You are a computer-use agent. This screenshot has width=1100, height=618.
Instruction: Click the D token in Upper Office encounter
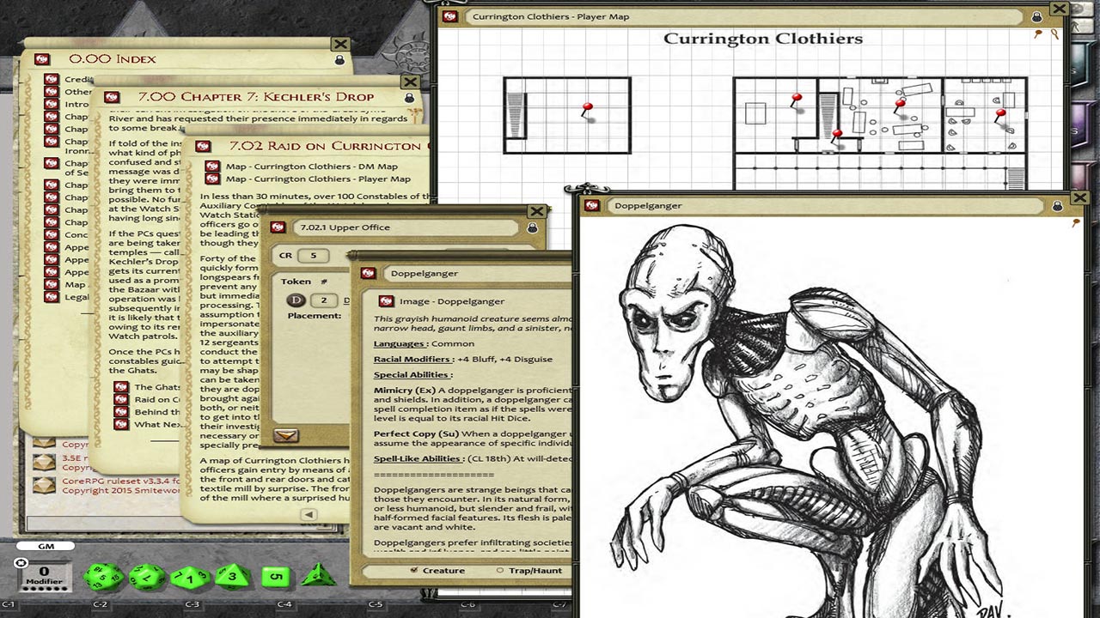296,300
